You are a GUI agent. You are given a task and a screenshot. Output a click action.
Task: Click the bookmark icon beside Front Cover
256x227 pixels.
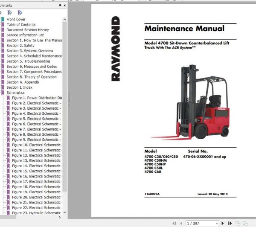(x=3, y=20)
